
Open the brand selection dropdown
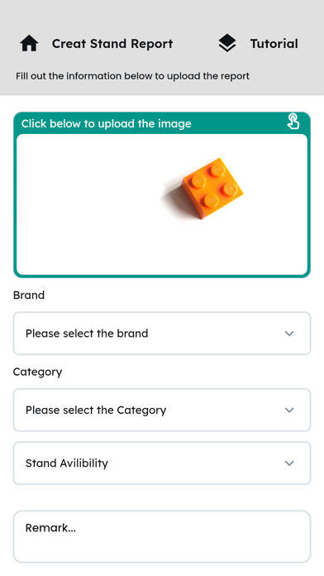[x=162, y=334]
